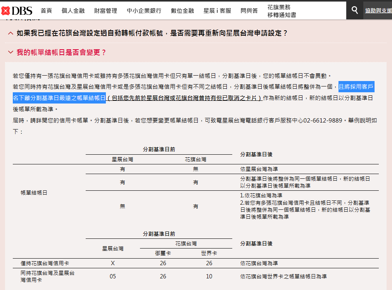Click the 協助與支援 button
Image resolution: width=392 pixels, height=290 pixels.
(x=378, y=10)
